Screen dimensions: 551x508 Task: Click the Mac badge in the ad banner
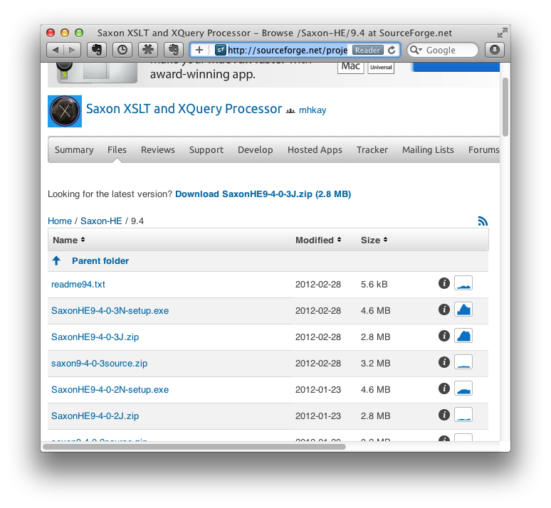[x=351, y=67]
